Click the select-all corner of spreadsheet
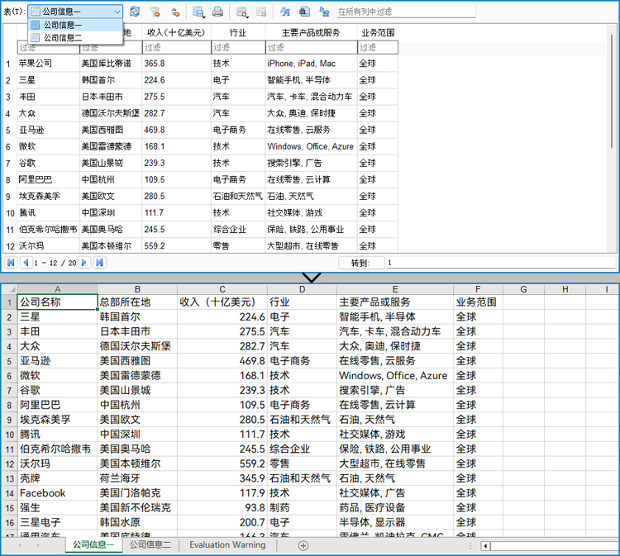The image size is (620, 556). 9,289
